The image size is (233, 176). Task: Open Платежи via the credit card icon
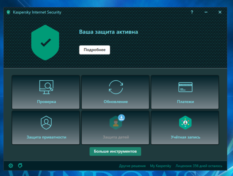click(x=186, y=87)
